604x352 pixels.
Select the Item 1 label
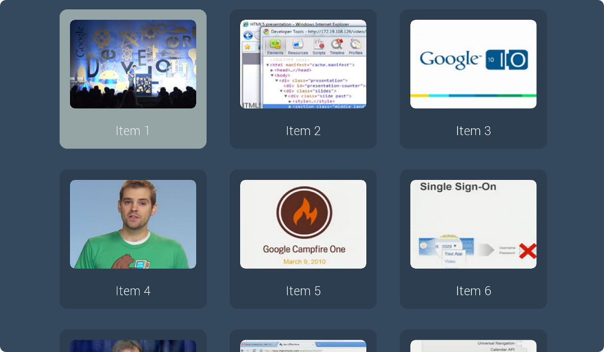[x=133, y=131]
